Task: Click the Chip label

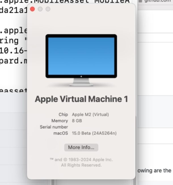Action: point(63,115)
